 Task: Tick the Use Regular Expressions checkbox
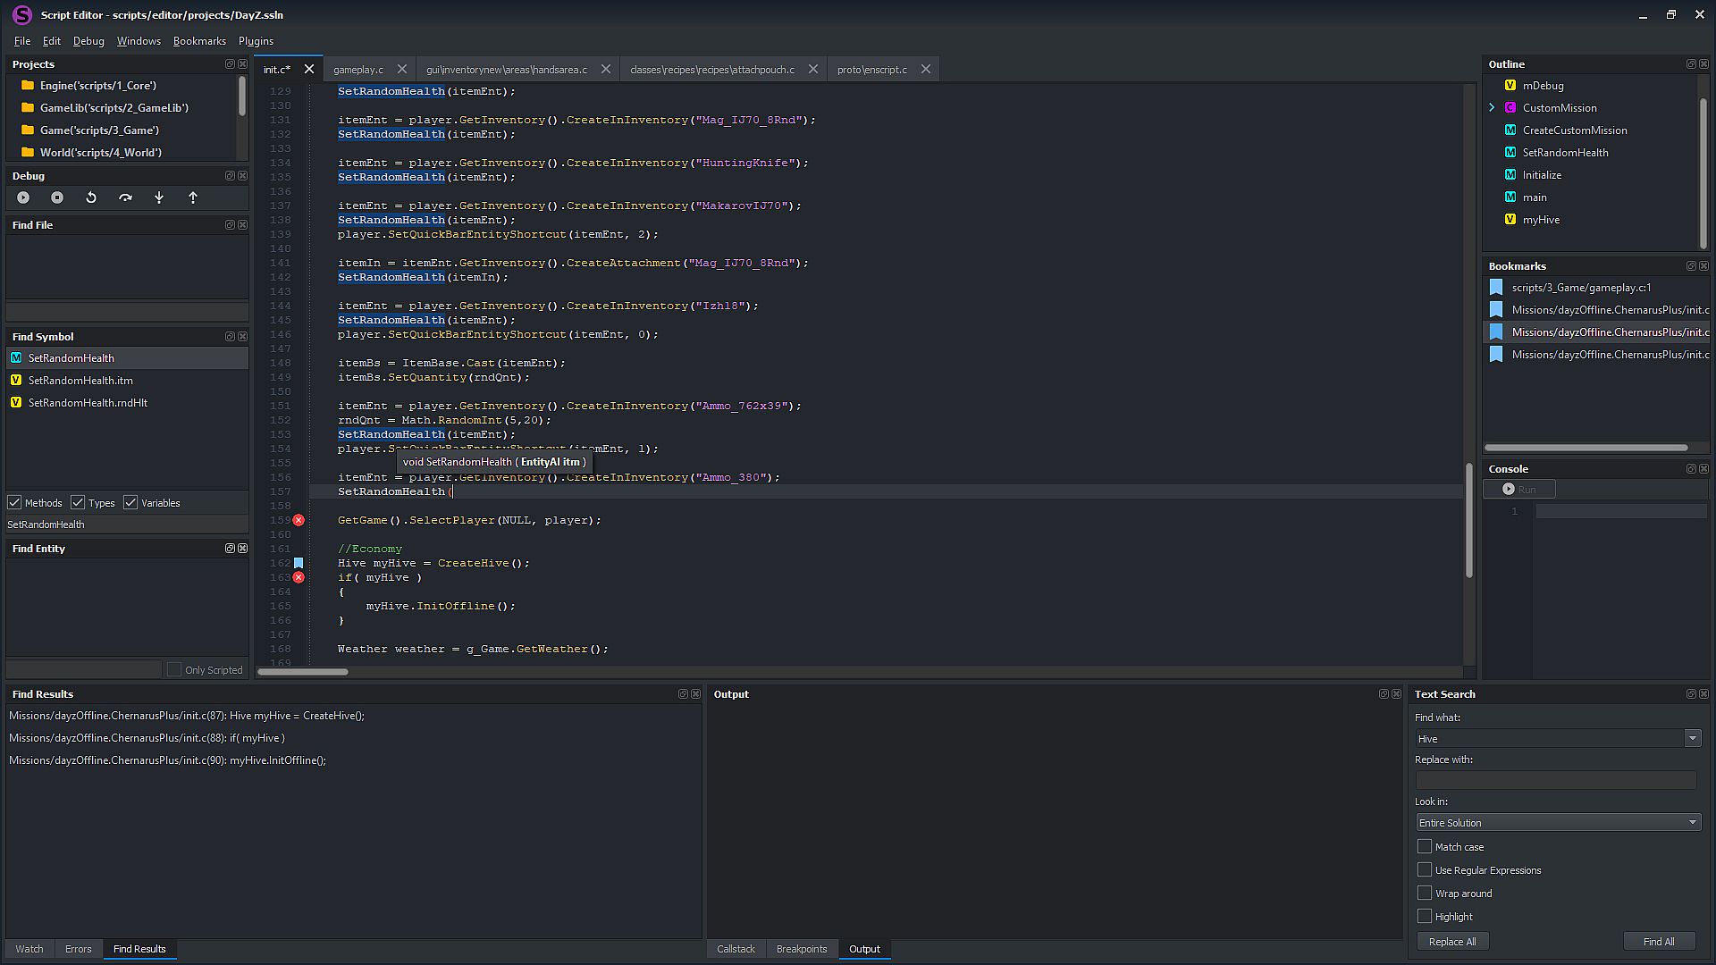pyautogui.click(x=1425, y=869)
